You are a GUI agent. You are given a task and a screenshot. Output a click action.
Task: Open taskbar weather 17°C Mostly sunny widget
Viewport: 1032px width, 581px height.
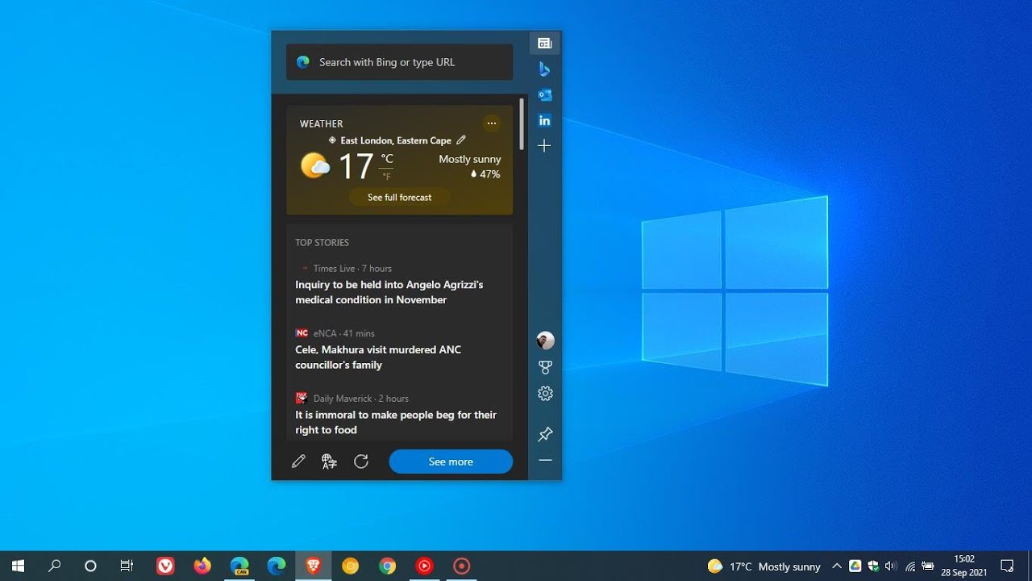click(764, 566)
